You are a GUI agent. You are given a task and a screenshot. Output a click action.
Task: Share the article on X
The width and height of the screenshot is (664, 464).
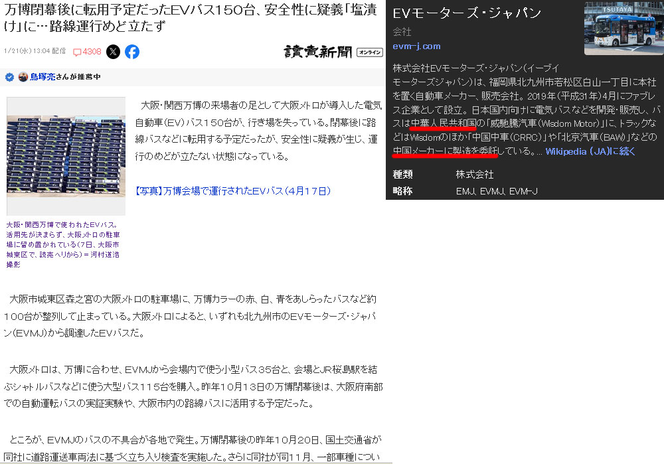point(114,52)
